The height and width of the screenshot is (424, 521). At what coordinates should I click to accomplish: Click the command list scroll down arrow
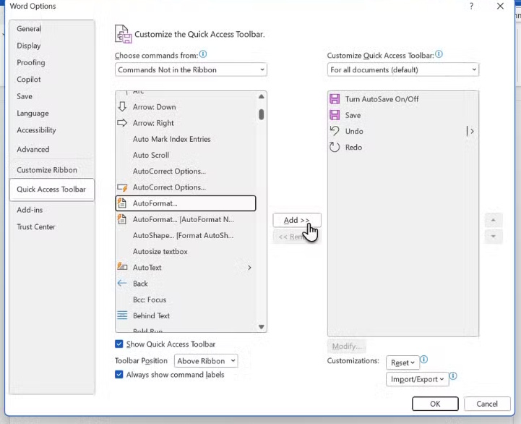[261, 327]
